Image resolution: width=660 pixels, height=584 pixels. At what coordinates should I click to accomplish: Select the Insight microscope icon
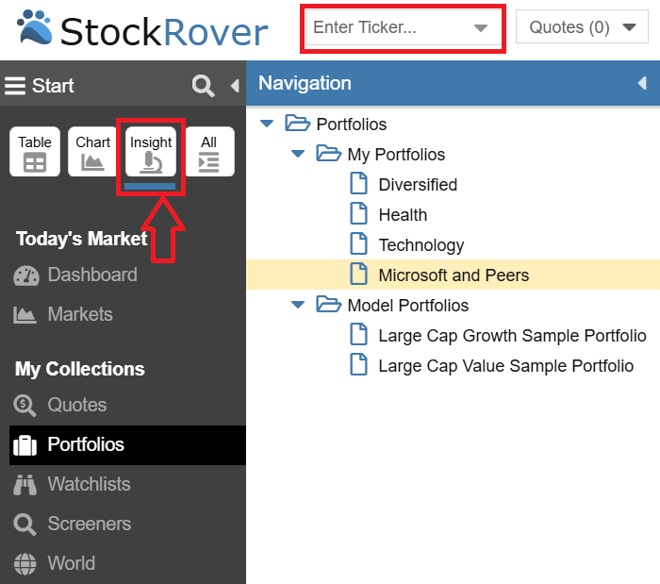tap(151, 152)
